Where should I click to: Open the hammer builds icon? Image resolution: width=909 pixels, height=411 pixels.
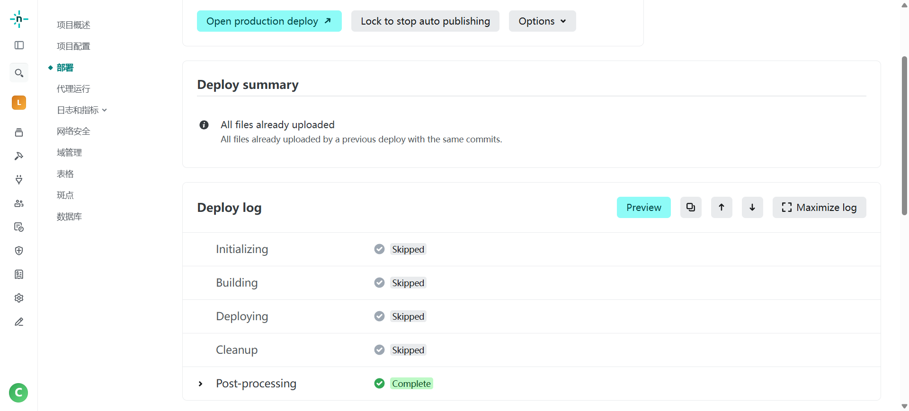19,156
